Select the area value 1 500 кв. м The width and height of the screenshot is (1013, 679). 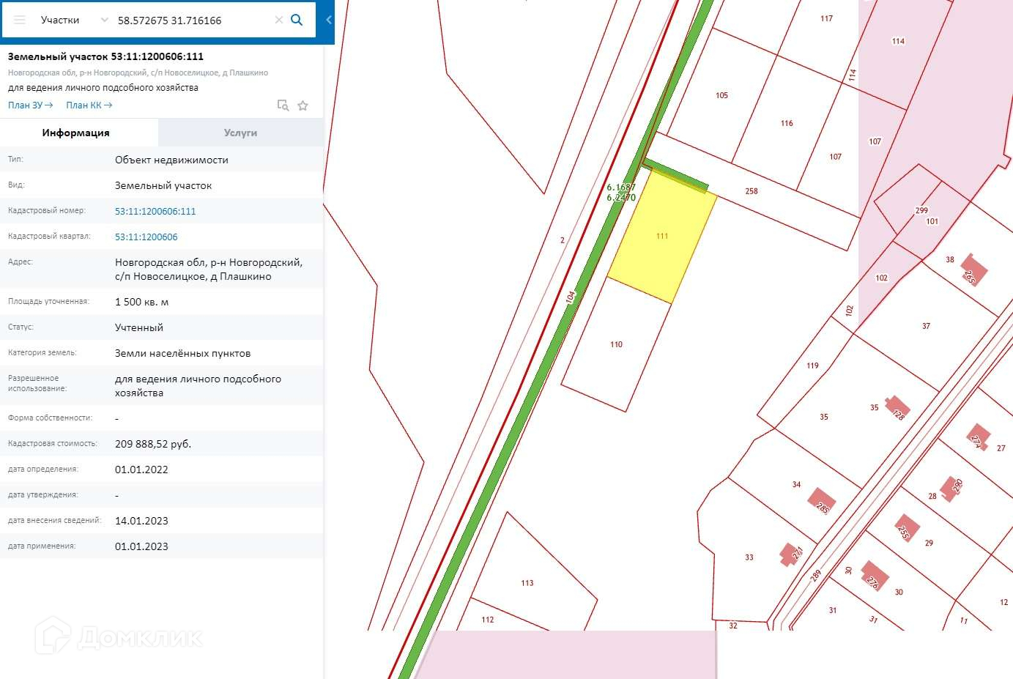pyautogui.click(x=141, y=302)
